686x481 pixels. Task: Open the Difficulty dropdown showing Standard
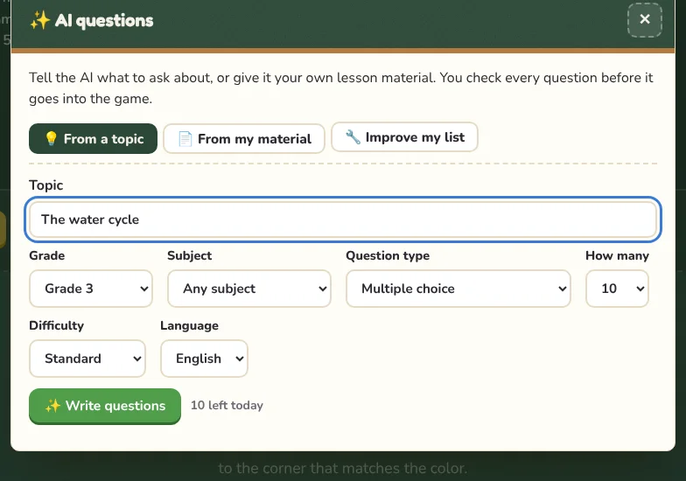(x=87, y=359)
